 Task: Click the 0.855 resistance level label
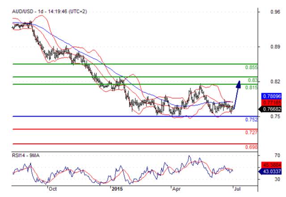pos(252,67)
